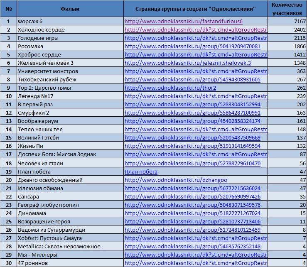This screenshot has width=307, height=267.
Task: Select the 'Человек из стали' film cell
Action: [x=70, y=164]
